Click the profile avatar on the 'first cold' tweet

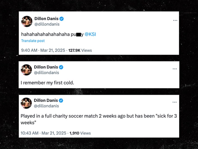point(26,70)
